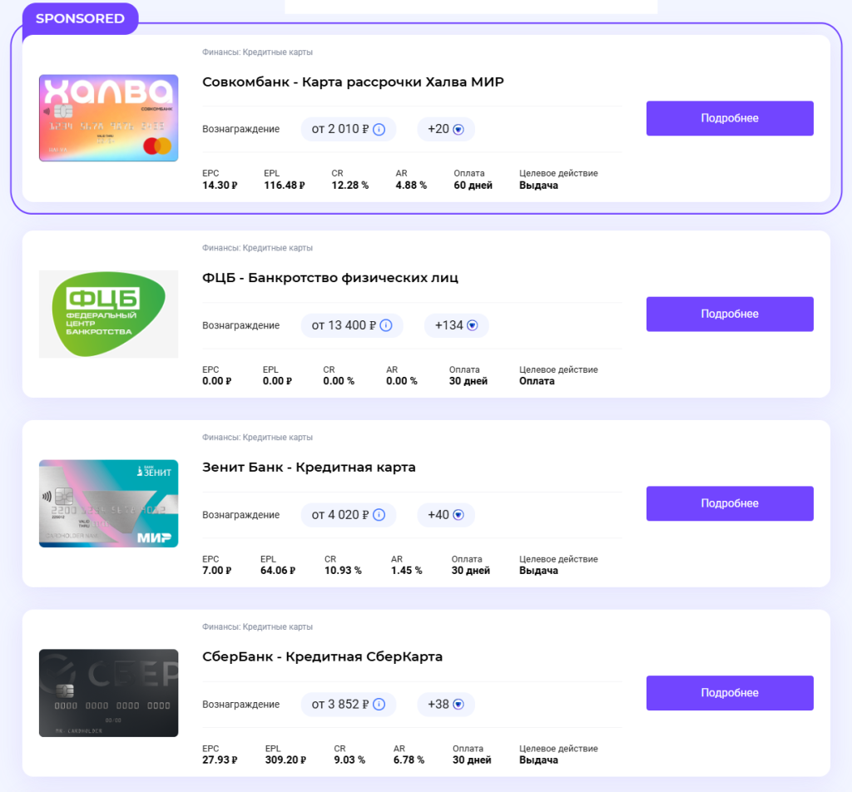This screenshot has width=852, height=792.
Task: Click info icon next to 4 020 ₽ reward
Action: (379, 515)
